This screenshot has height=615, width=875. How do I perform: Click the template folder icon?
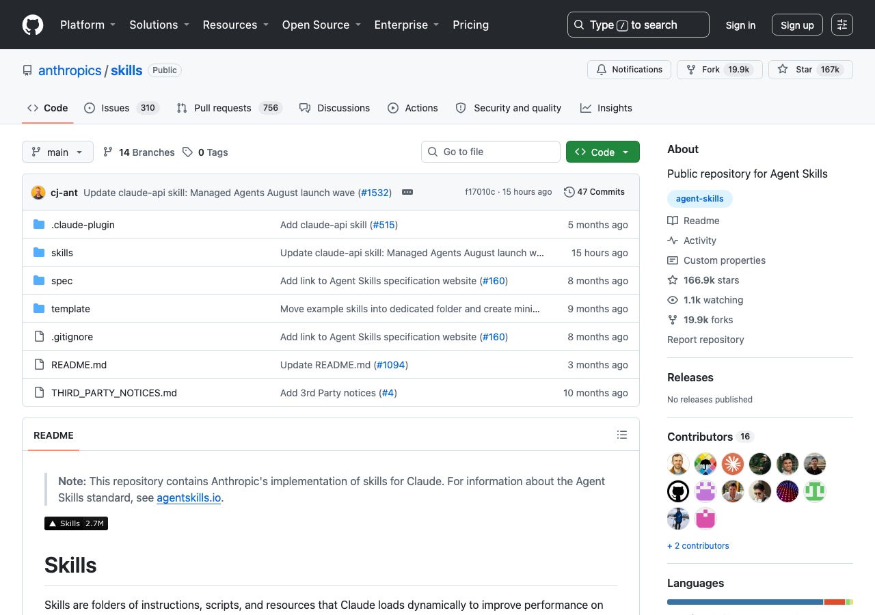tap(39, 309)
